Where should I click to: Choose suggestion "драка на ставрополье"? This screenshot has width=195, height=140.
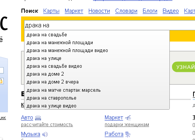click(x=97, y=98)
